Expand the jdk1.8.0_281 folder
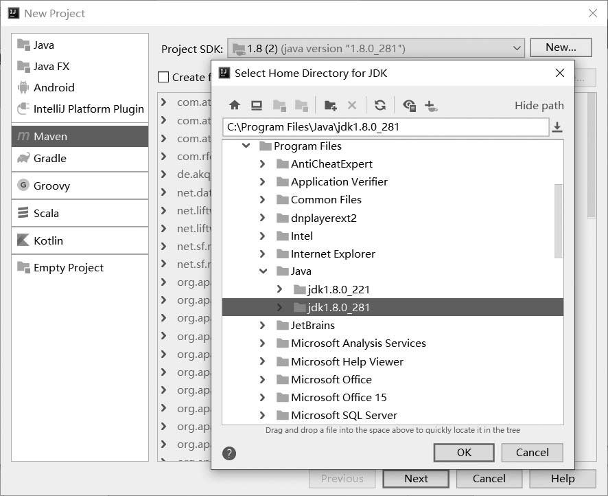 tap(279, 307)
